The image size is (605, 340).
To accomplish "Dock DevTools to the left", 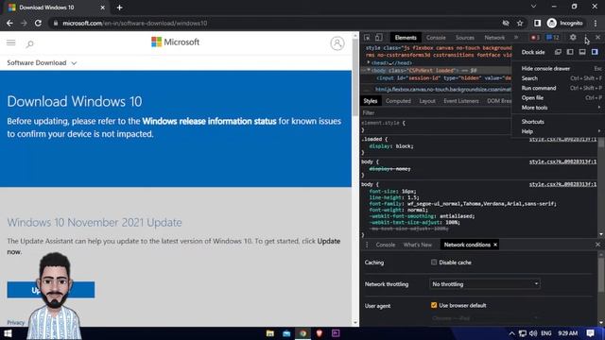I will (570, 52).
